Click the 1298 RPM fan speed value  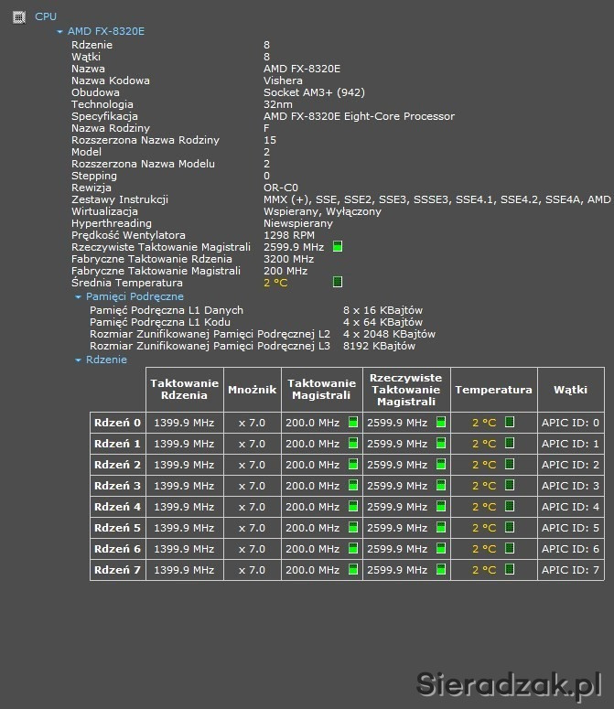click(289, 235)
